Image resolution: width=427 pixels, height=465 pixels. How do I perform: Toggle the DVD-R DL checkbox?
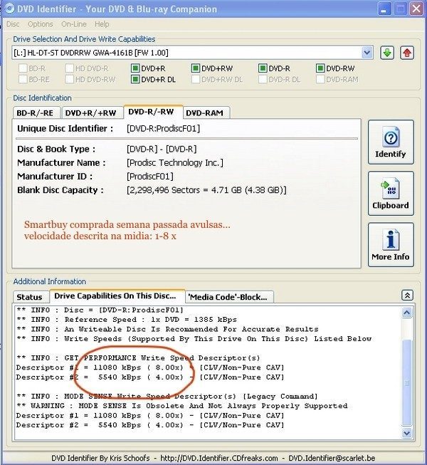pos(263,79)
